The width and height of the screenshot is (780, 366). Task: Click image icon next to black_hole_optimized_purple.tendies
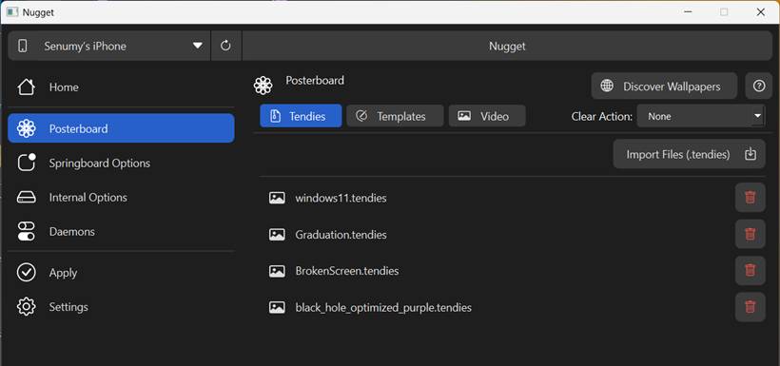(x=277, y=307)
